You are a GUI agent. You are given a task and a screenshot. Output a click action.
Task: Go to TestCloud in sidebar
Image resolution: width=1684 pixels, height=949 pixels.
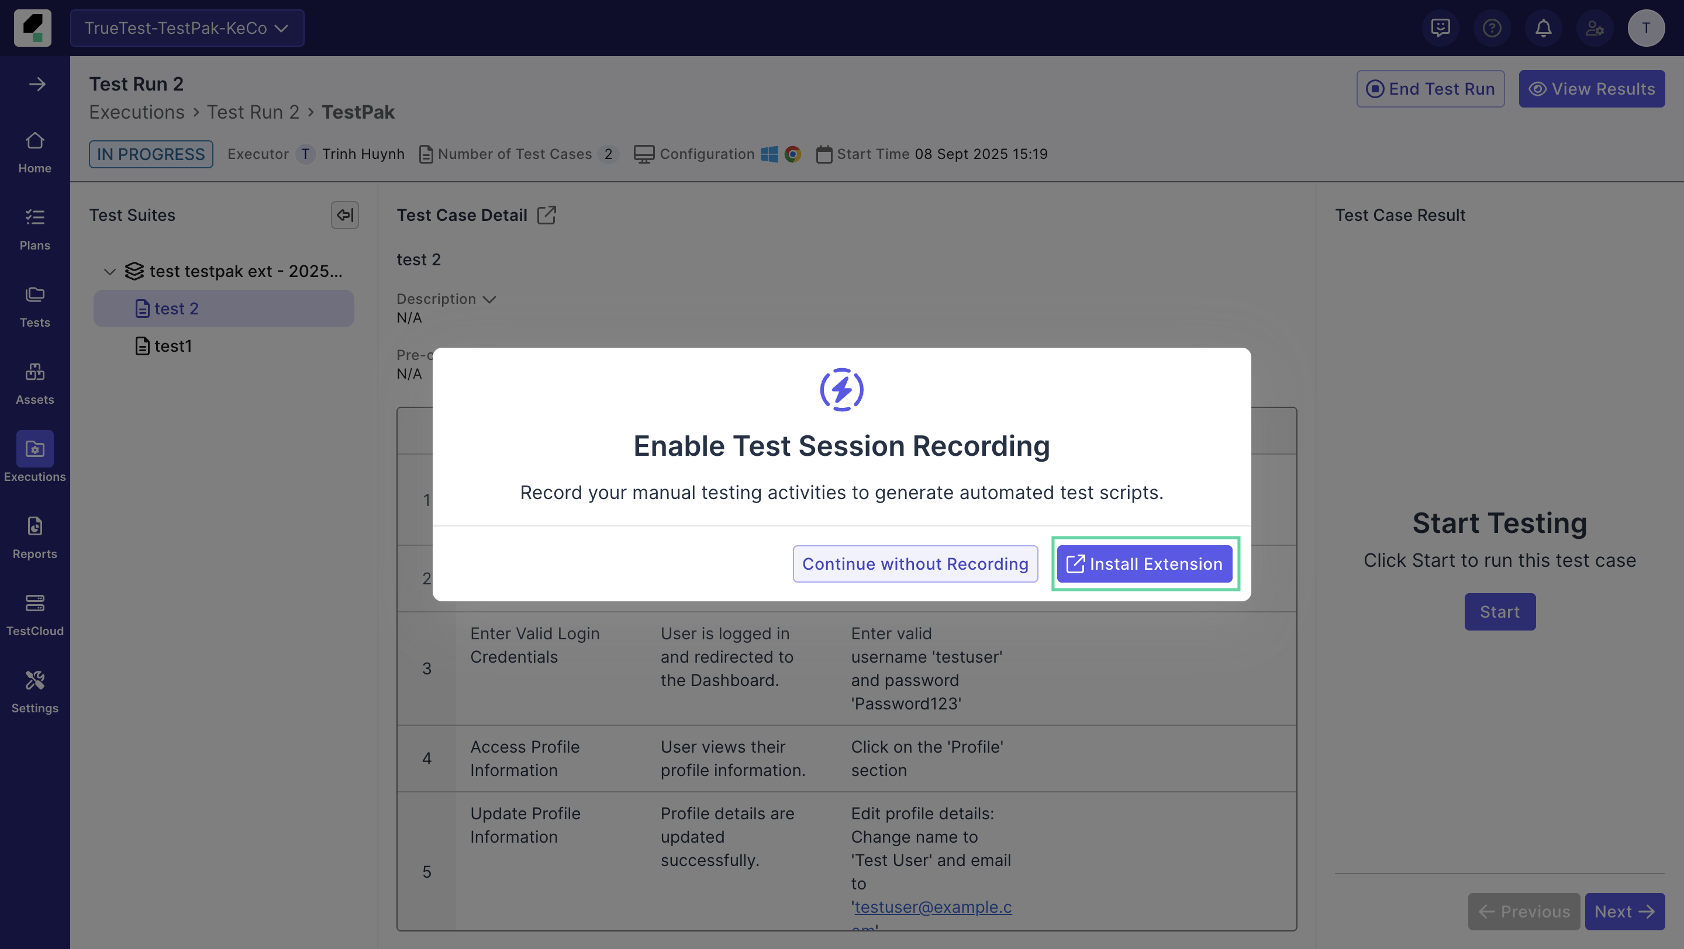(x=34, y=614)
